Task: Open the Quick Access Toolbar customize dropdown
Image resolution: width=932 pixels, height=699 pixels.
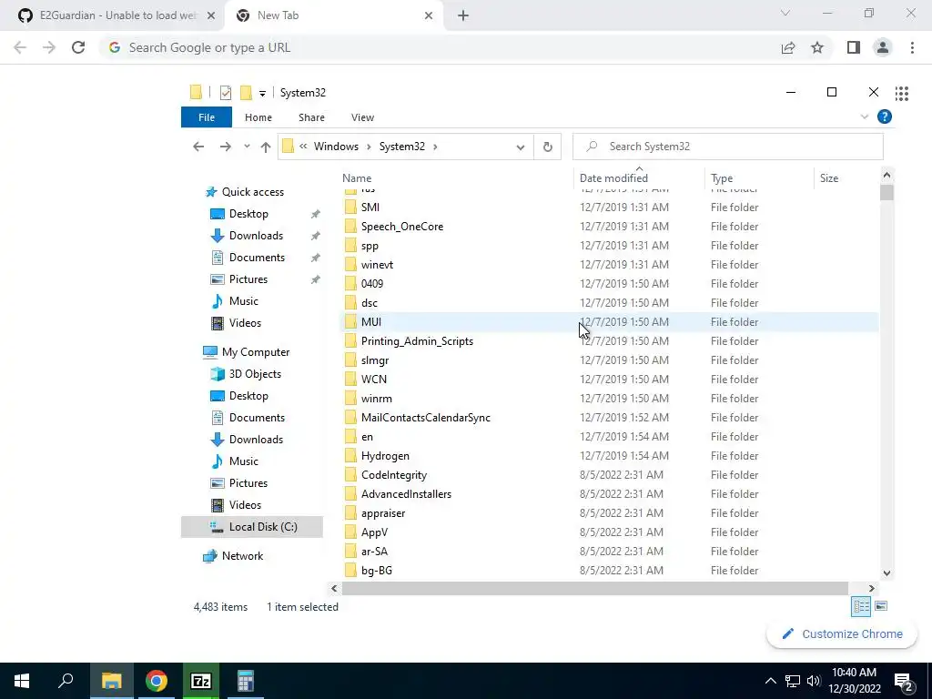Action: tap(262, 93)
